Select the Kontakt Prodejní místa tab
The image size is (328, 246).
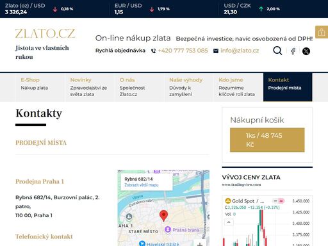tap(288, 86)
